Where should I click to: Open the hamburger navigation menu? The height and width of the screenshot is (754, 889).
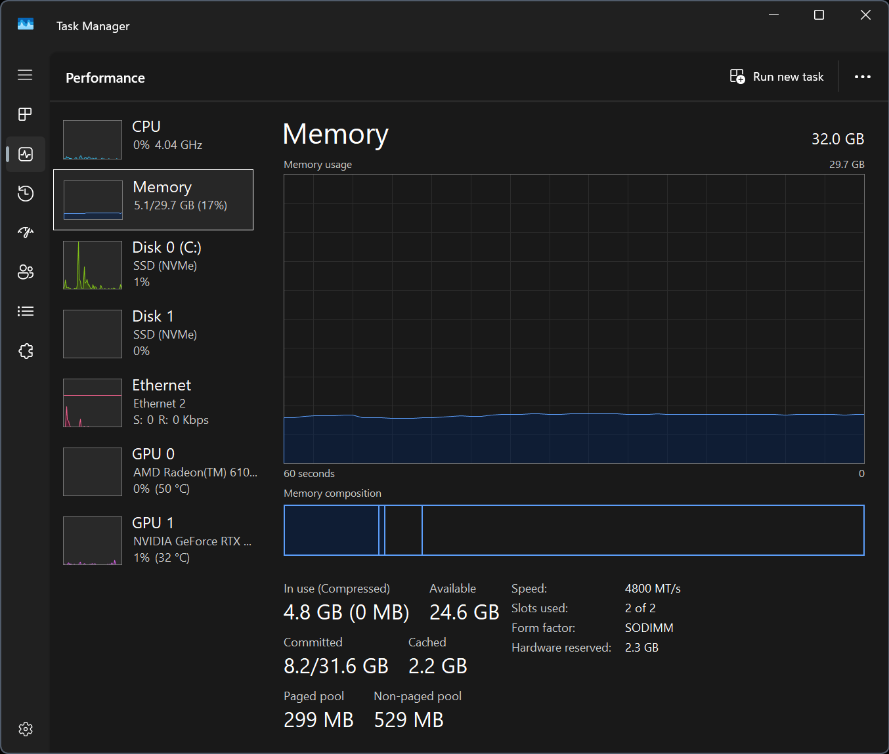coord(25,75)
